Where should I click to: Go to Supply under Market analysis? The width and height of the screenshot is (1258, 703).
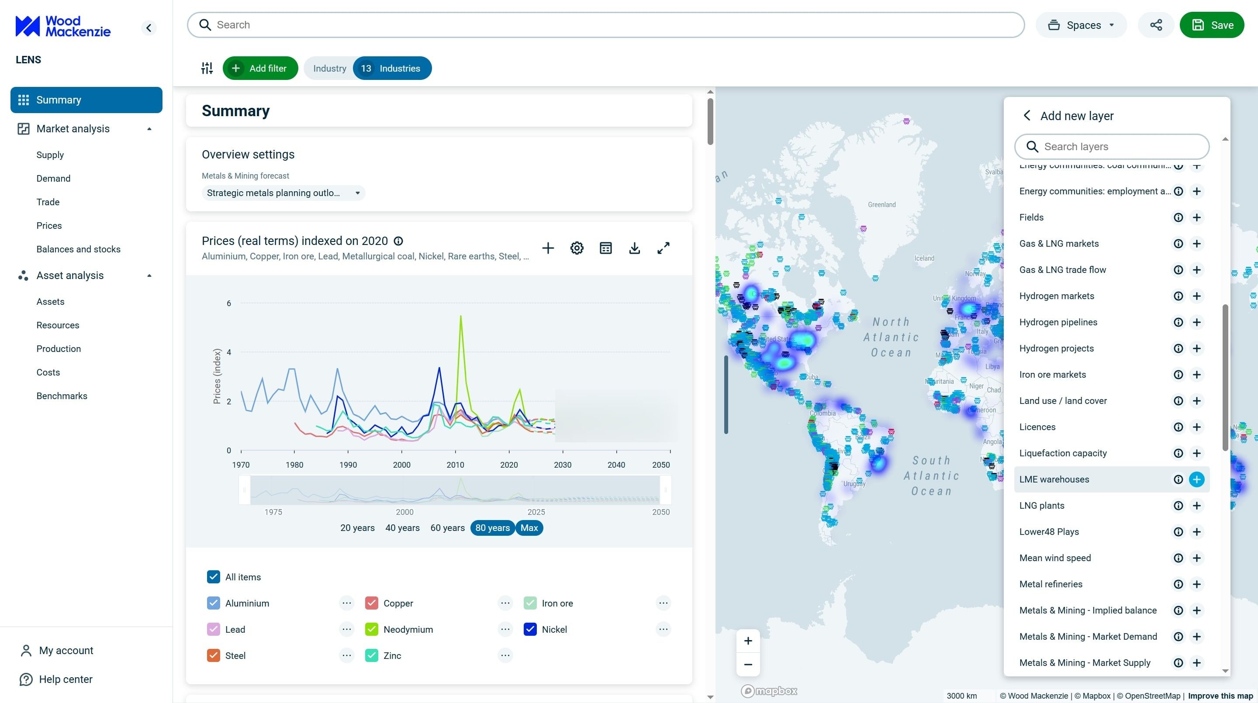pyautogui.click(x=50, y=155)
